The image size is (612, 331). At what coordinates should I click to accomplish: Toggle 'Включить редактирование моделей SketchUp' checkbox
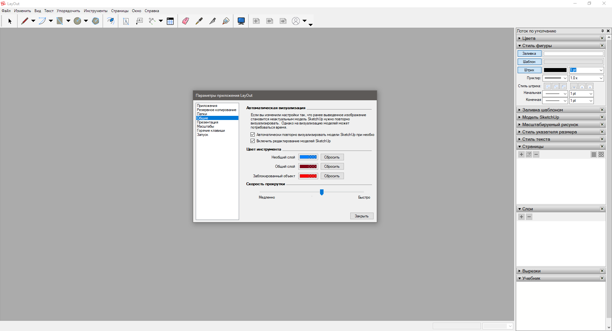pos(253,141)
